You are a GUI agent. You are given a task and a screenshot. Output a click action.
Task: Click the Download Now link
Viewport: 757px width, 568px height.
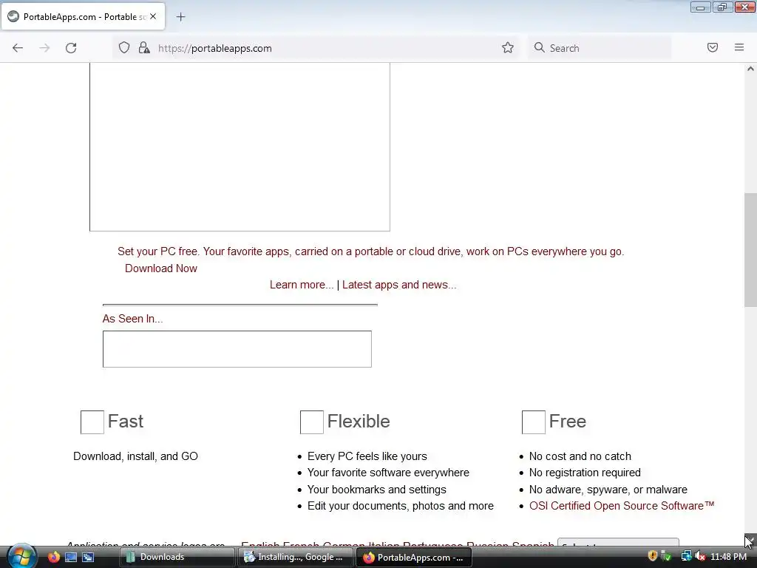[x=160, y=268]
